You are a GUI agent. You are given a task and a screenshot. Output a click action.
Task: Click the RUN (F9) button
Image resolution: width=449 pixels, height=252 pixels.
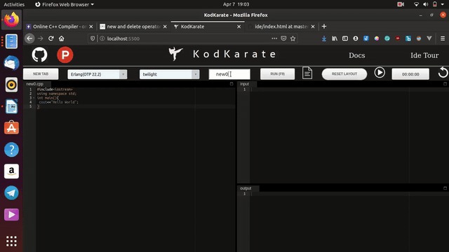click(277, 73)
